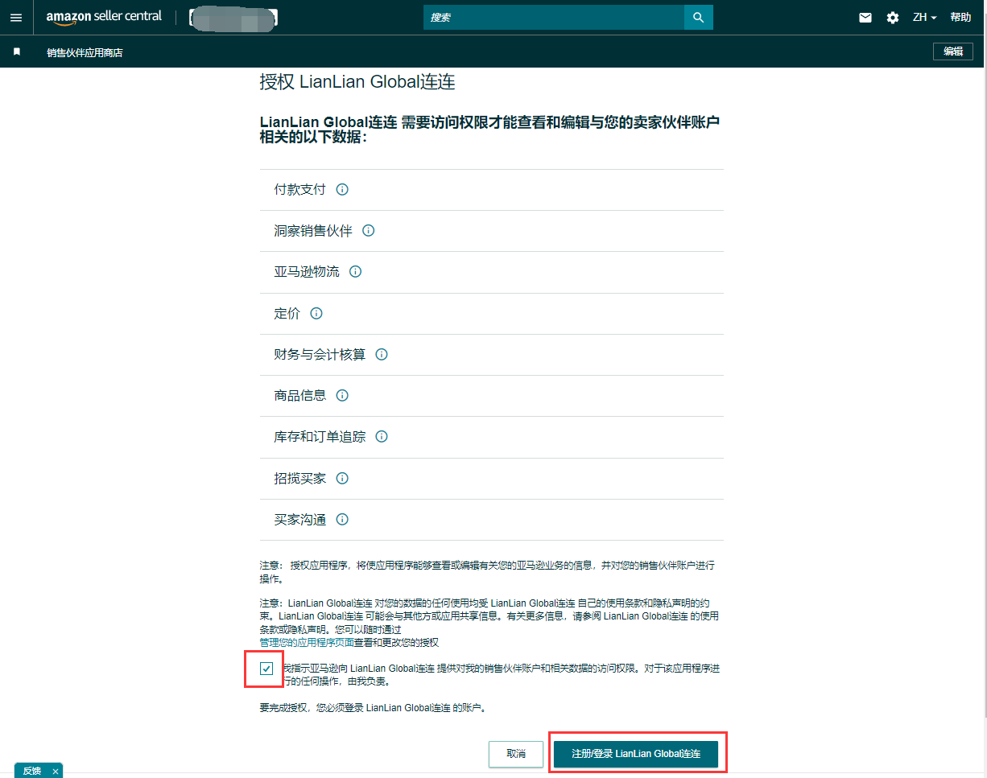Click the 付款支付 permission label
The height and width of the screenshot is (778, 987).
[299, 190]
